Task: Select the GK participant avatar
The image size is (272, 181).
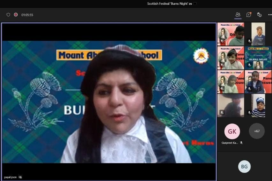Action: click(x=232, y=131)
